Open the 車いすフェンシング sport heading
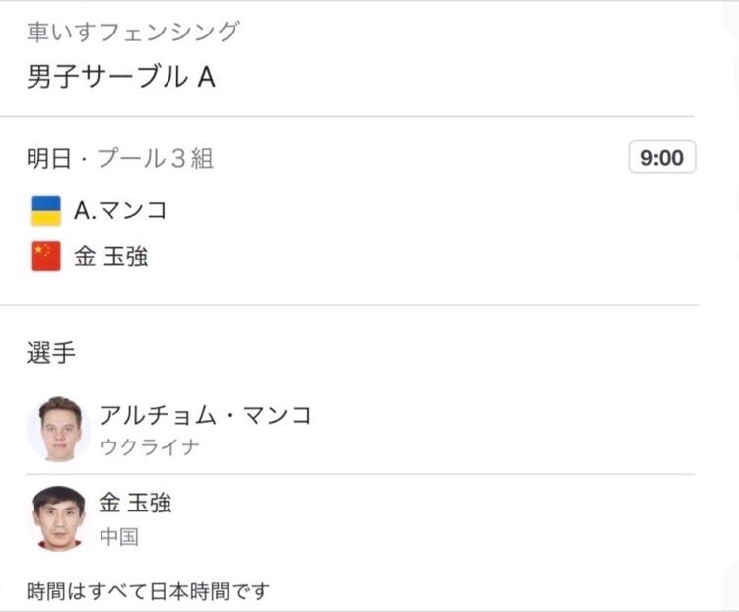The height and width of the screenshot is (612, 739). [x=132, y=32]
